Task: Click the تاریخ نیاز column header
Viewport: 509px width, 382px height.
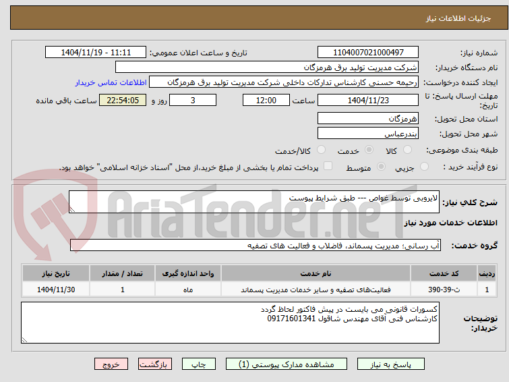Action: pyautogui.click(x=56, y=273)
